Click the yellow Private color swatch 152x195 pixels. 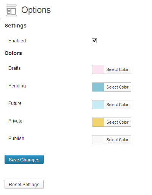[x=98, y=122]
